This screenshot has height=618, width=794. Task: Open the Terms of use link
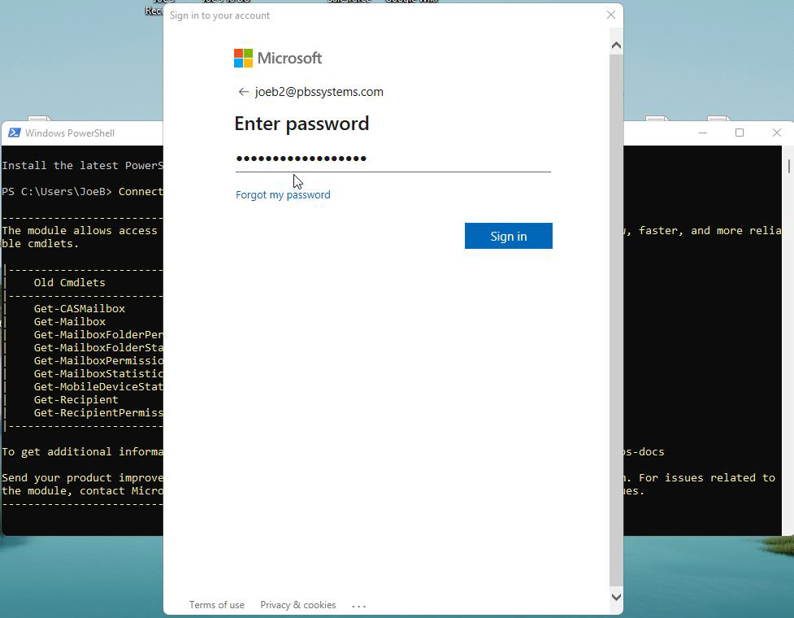[216, 605]
